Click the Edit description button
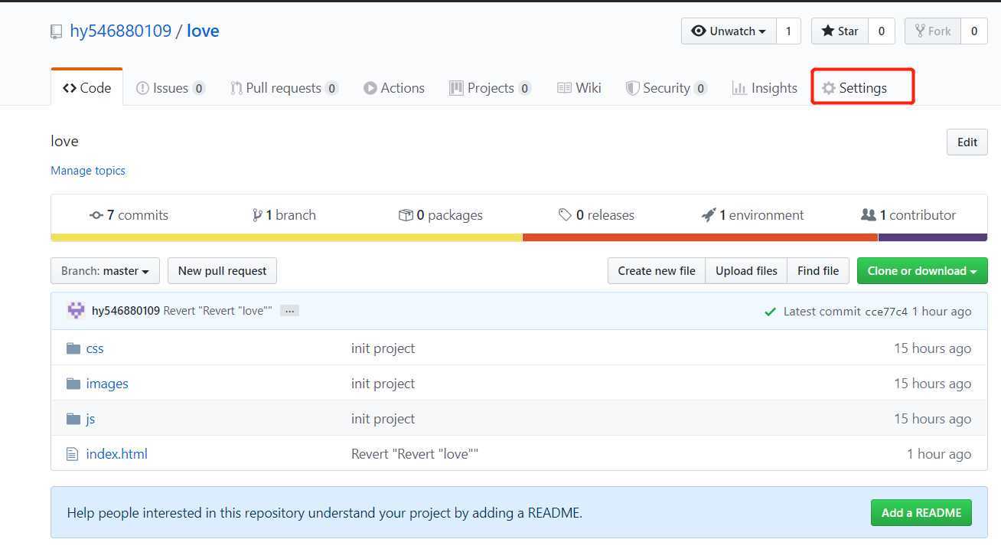Viewport: 1001px width, 549px height. 967,142
